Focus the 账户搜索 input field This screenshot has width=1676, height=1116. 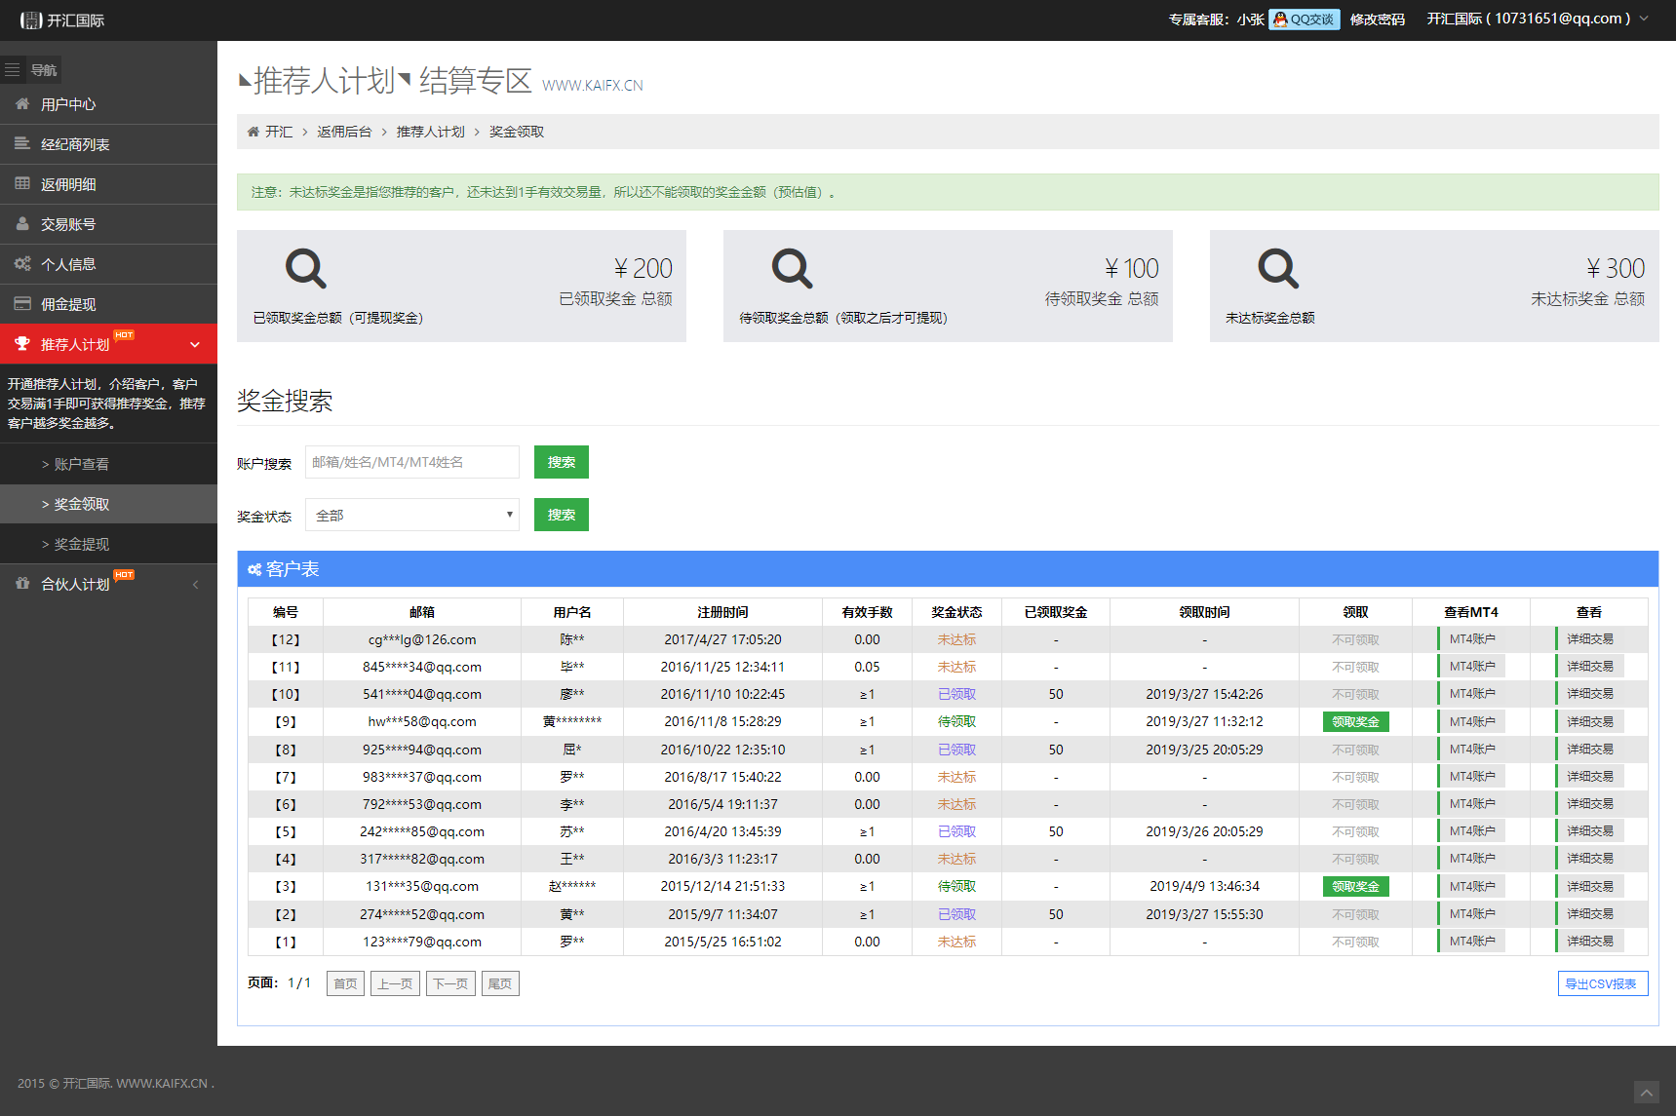pyautogui.click(x=412, y=462)
